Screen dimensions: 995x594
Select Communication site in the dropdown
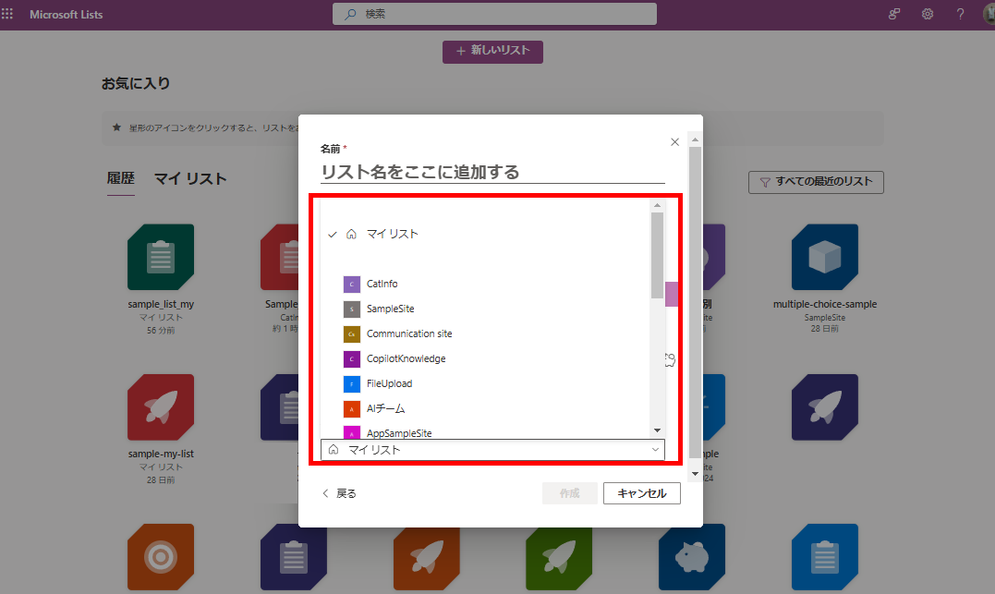tap(485, 333)
